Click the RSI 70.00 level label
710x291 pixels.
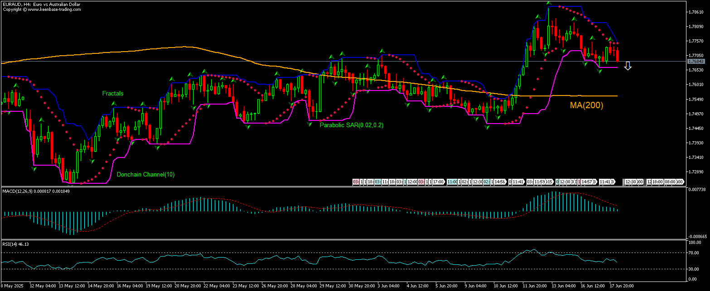click(x=694, y=253)
